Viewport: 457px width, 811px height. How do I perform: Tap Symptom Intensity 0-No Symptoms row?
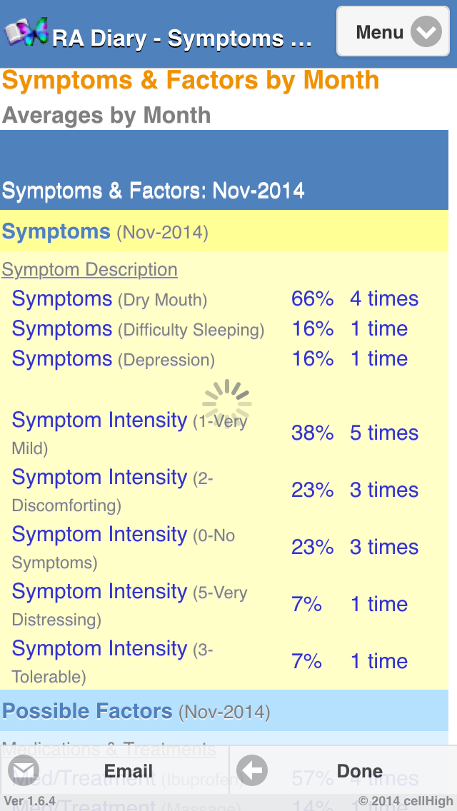pos(123,547)
